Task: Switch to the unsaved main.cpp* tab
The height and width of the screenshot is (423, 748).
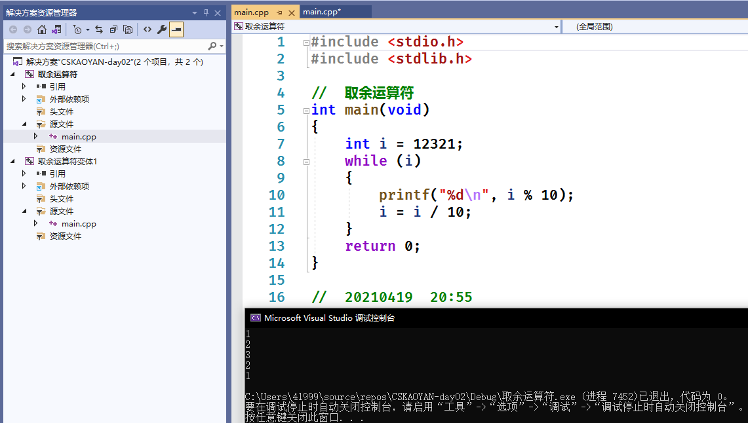Action: [322, 12]
